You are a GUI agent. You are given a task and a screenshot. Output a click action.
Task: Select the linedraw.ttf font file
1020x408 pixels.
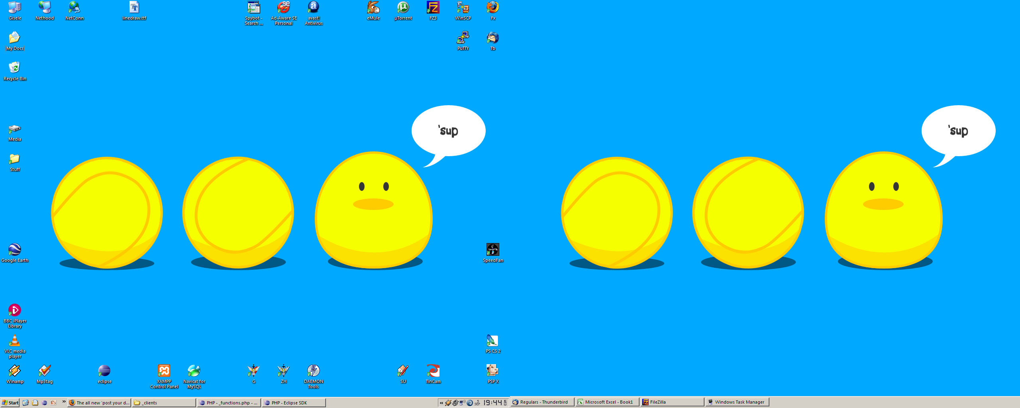[x=134, y=10]
